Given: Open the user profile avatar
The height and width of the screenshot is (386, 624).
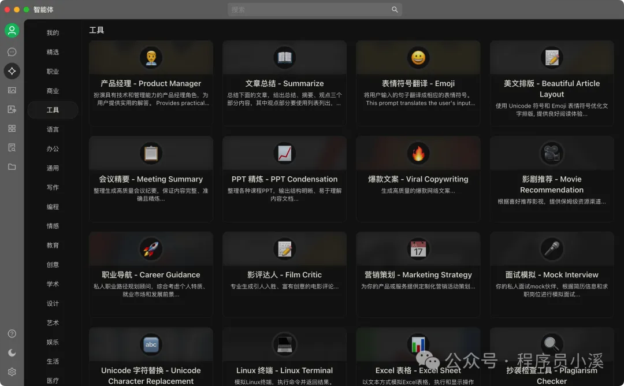Looking at the screenshot, I should click(x=12, y=30).
